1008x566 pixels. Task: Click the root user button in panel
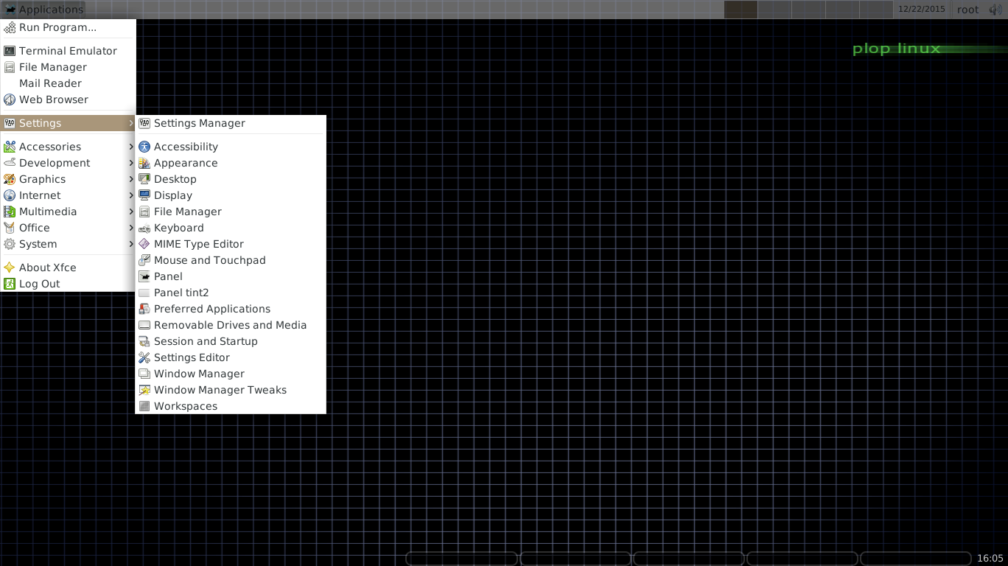(x=967, y=10)
